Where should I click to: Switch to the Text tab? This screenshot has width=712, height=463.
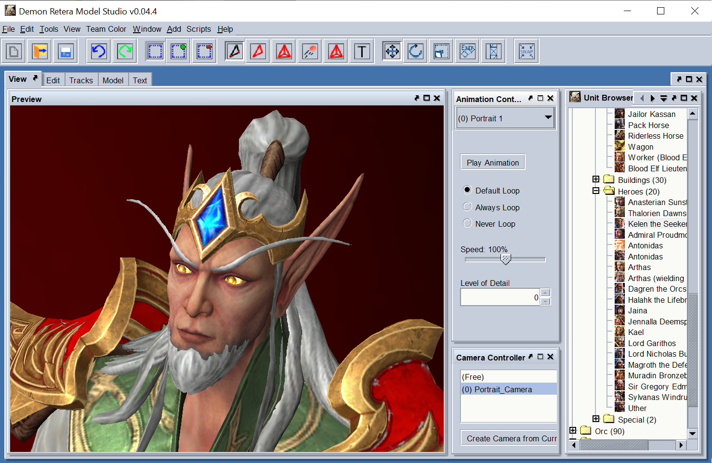point(140,80)
